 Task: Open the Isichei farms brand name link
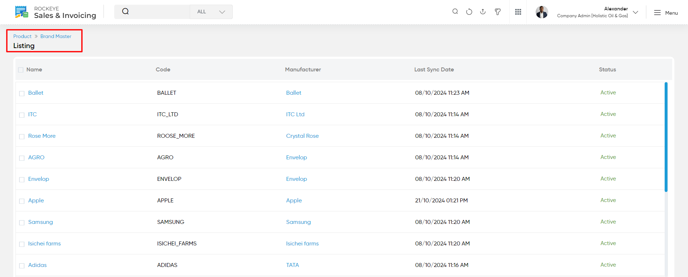[45, 243]
